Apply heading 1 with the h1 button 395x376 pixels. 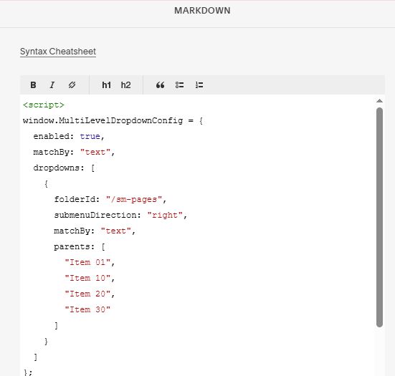point(106,85)
